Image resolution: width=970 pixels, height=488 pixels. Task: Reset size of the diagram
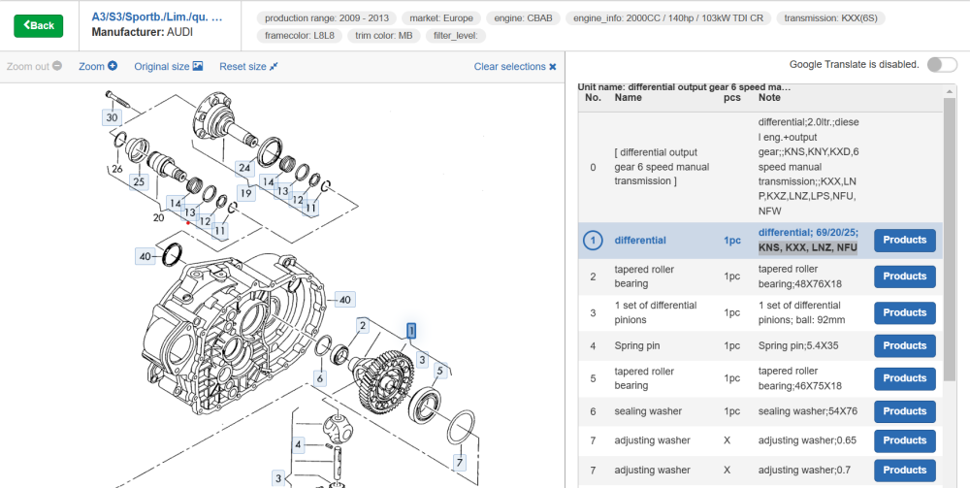pyautogui.click(x=248, y=66)
